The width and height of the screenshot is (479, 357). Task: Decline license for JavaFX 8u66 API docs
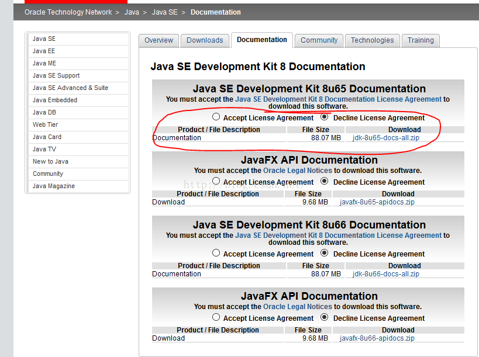point(325,317)
